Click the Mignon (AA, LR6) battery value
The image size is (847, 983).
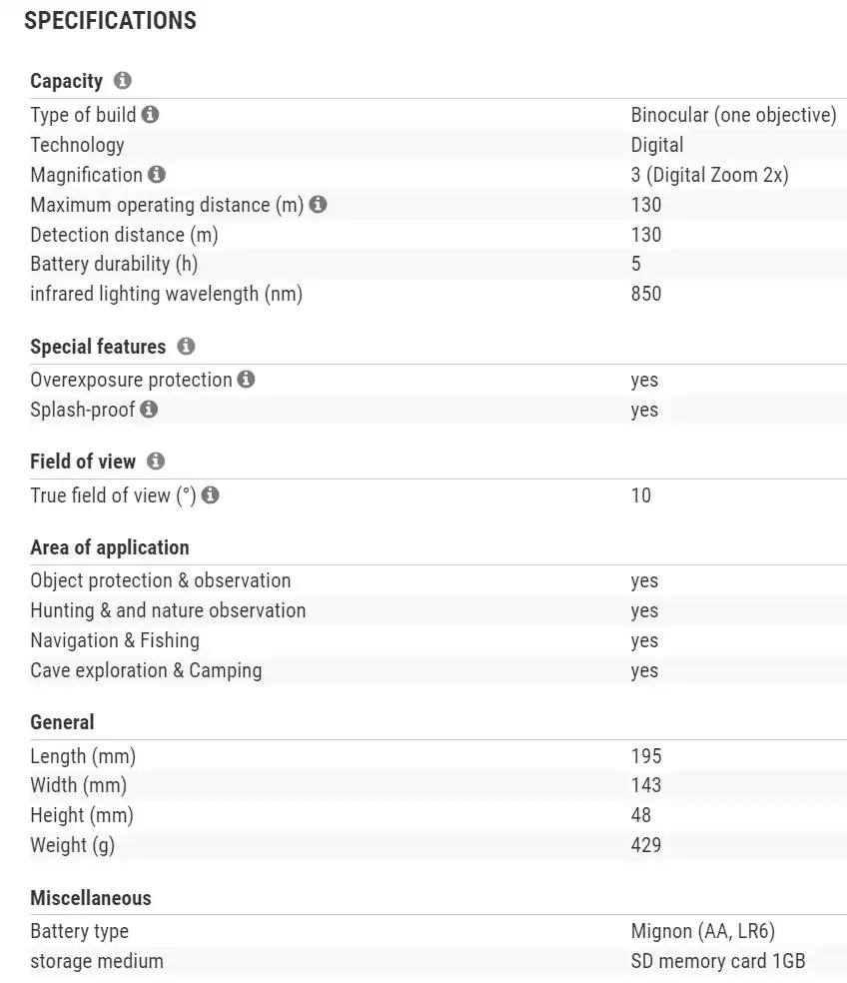click(703, 931)
